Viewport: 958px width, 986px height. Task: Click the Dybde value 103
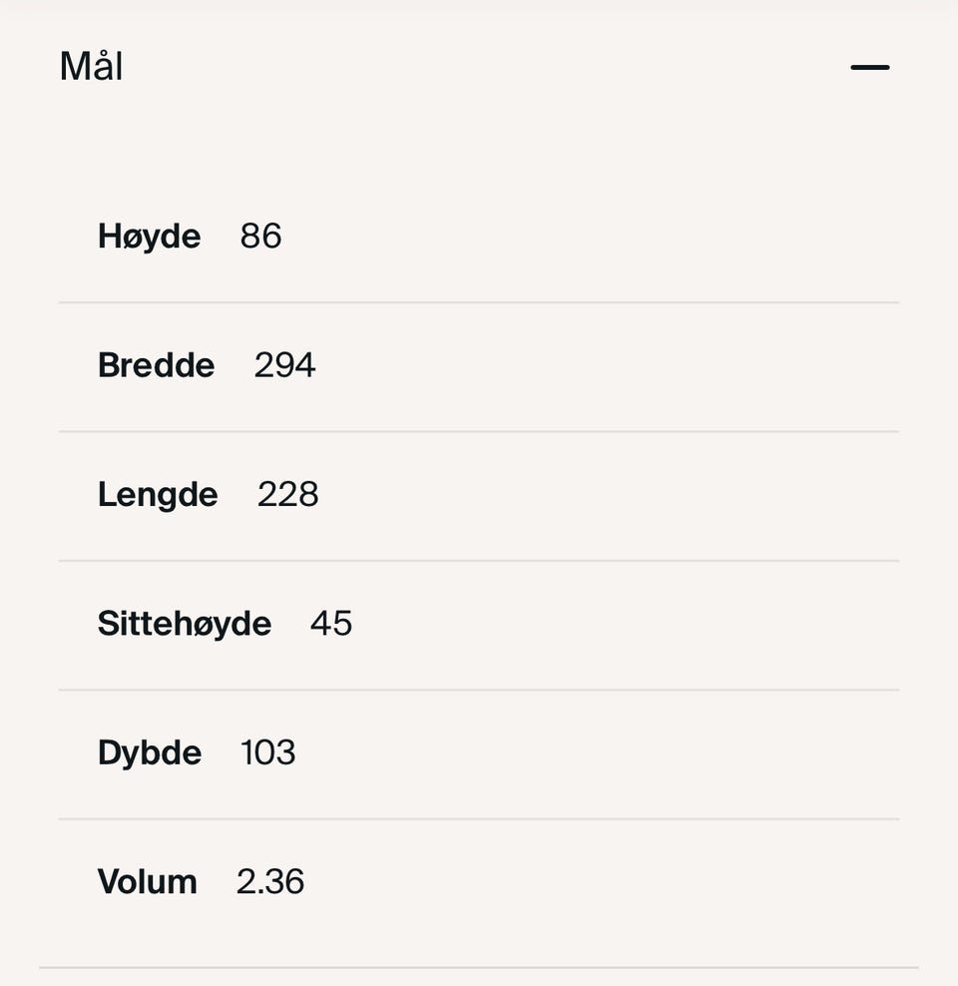coord(267,752)
